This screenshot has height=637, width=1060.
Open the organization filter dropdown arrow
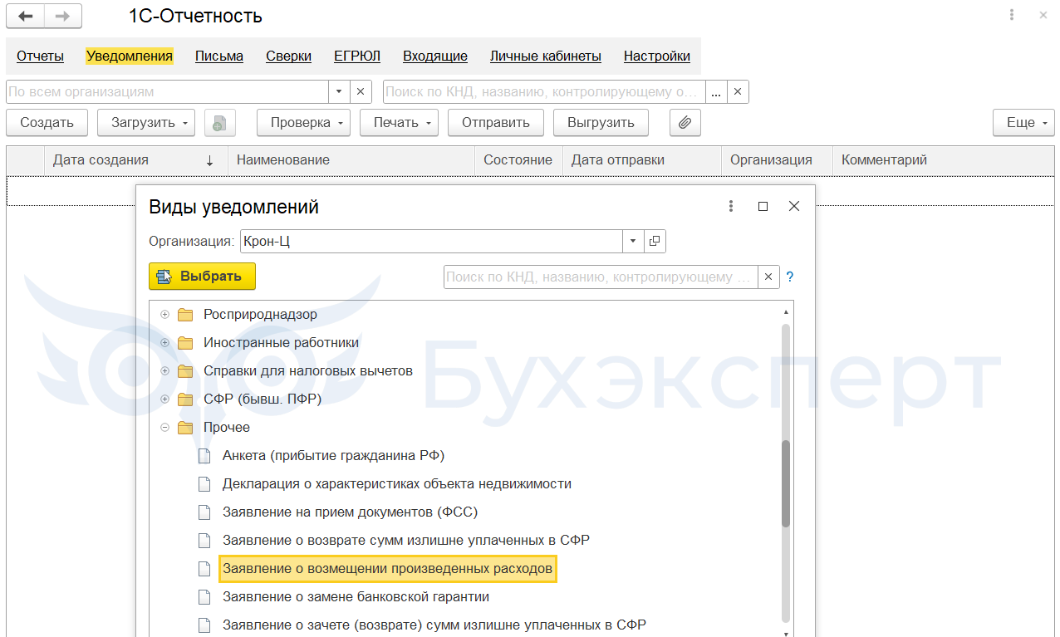point(340,91)
